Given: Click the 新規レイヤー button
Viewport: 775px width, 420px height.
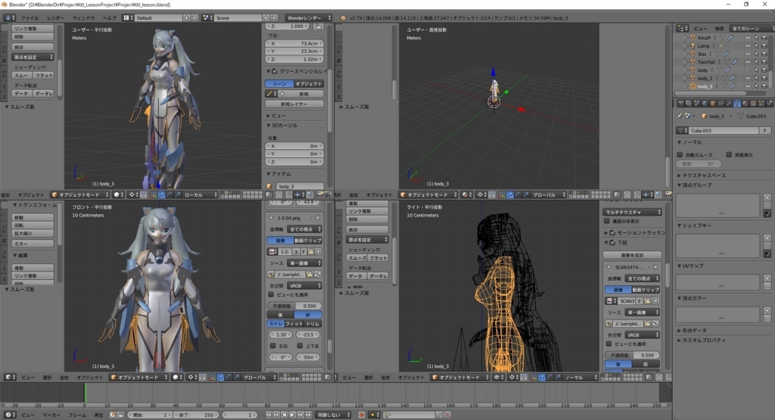Looking at the screenshot, I should (294, 104).
